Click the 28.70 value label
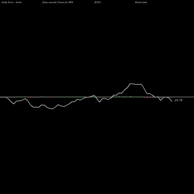Image resolution: width=194 pixels, height=194 pixels. pyautogui.click(x=178, y=100)
